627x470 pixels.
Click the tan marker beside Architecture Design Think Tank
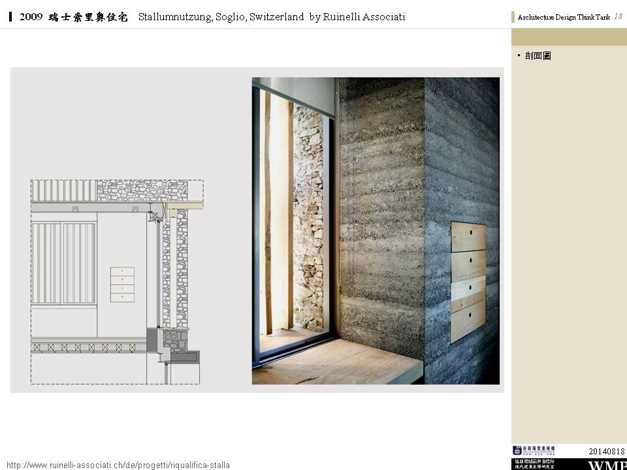(513, 18)
